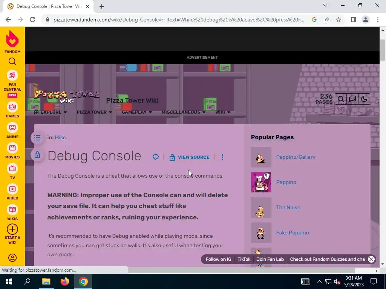The width and height of the screenshot is (386, 289).
Task: Open File Explorer from the taskbar
Action: pos(46,281)
